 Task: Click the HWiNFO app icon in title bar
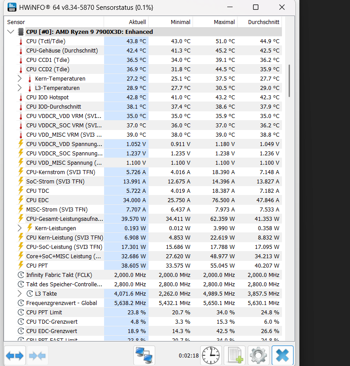pyautogui.click(x=12, y=7)
